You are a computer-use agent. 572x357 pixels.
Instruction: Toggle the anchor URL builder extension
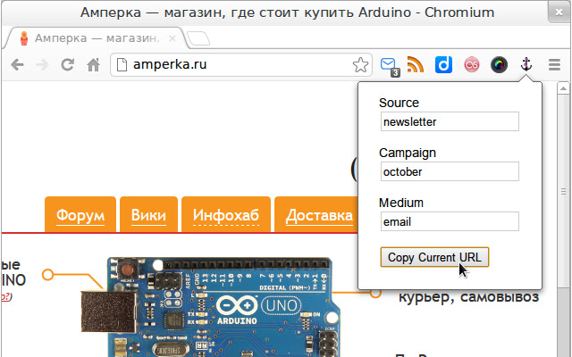(x=526, y=65)
